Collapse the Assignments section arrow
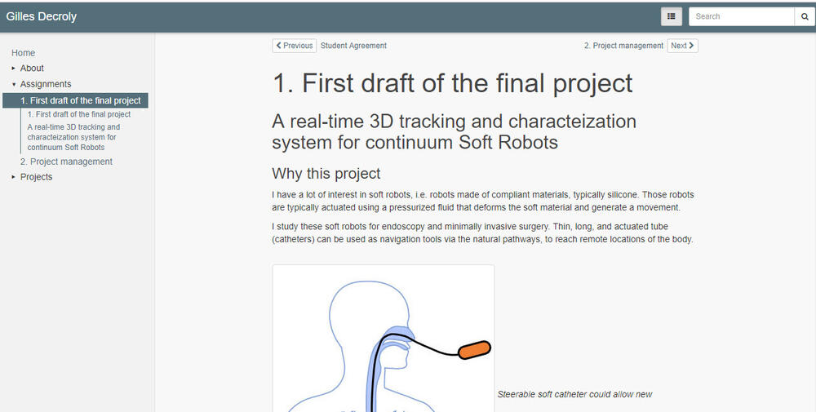Image resolution: width=816 pixels, height=412 pixels. [14, 84]
